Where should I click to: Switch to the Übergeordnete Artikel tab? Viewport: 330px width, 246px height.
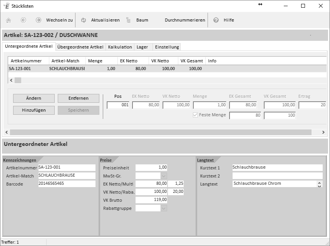pos(80,47)
